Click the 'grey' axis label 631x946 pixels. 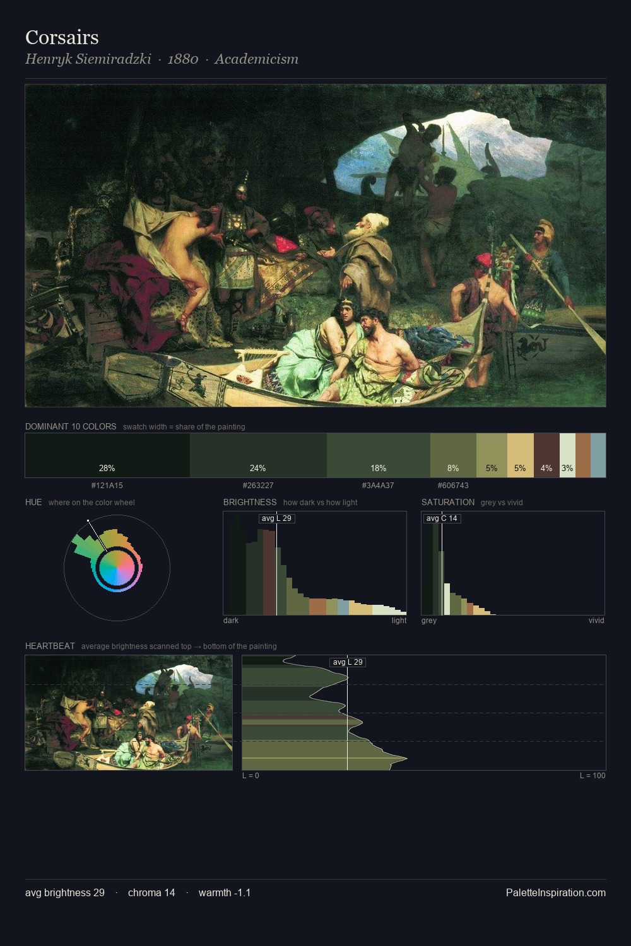(429, 621)
